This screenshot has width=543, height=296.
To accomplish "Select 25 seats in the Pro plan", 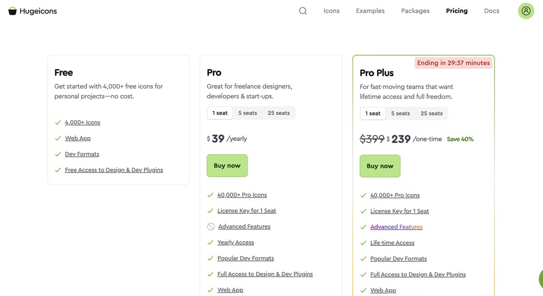I will pos(279,113).
